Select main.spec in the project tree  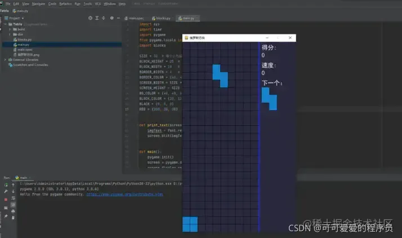click(x=25, y=50)
